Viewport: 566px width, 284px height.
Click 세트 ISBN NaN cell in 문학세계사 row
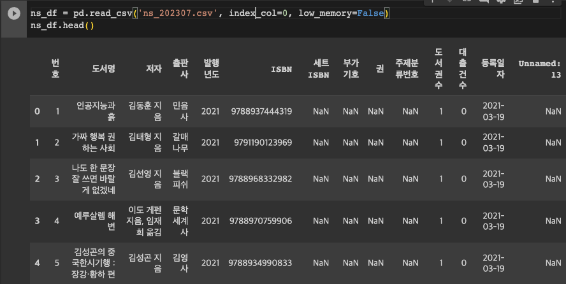point(321,221)
